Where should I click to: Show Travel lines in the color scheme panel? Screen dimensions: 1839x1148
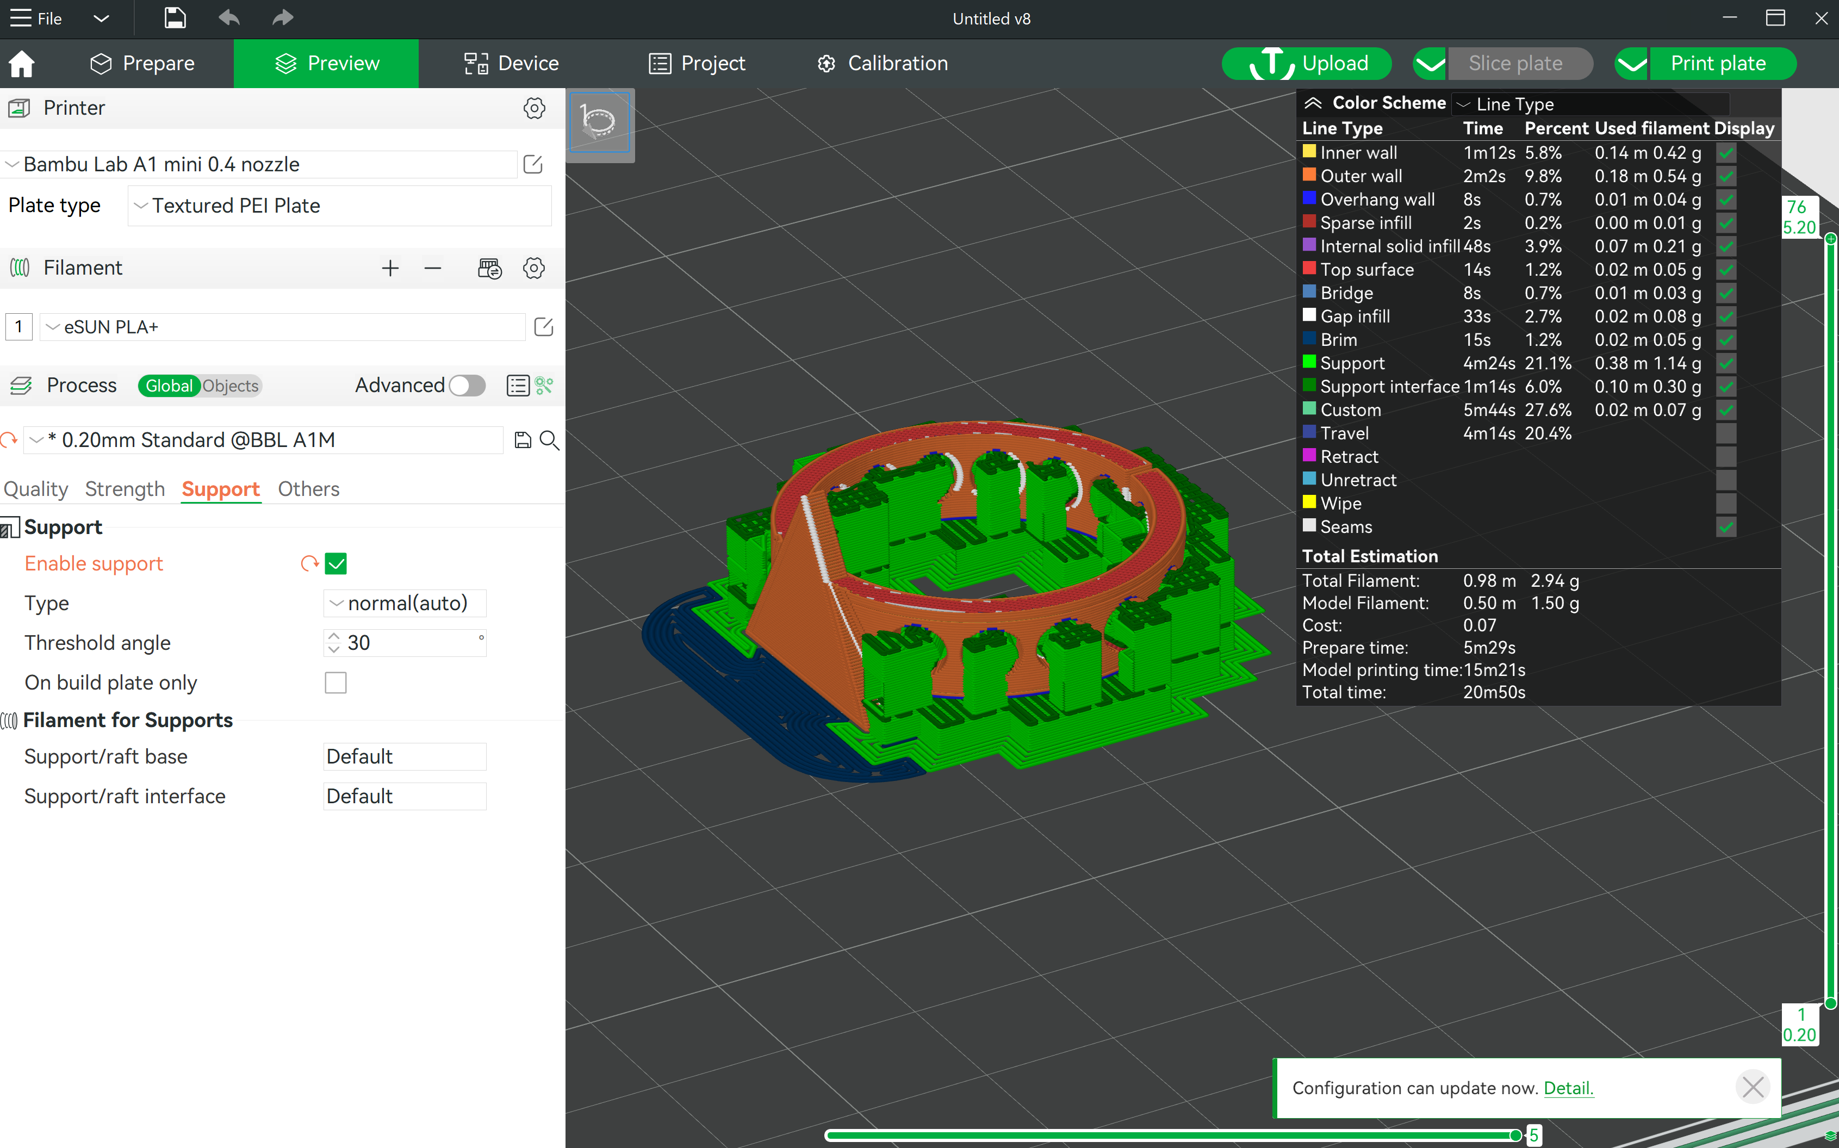(x=1726, y=433)
